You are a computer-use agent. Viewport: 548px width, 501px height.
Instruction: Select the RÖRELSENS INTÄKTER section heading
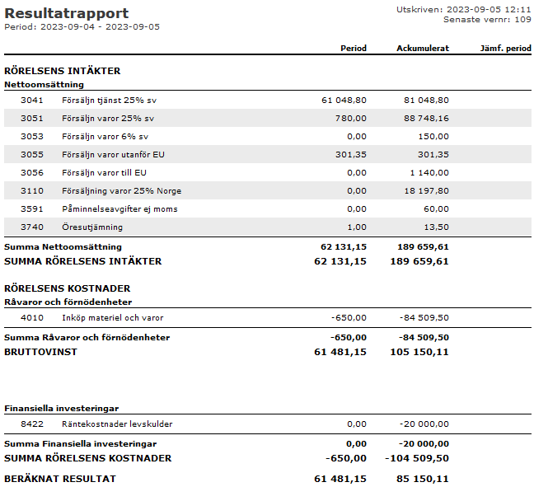pos(63,71)
